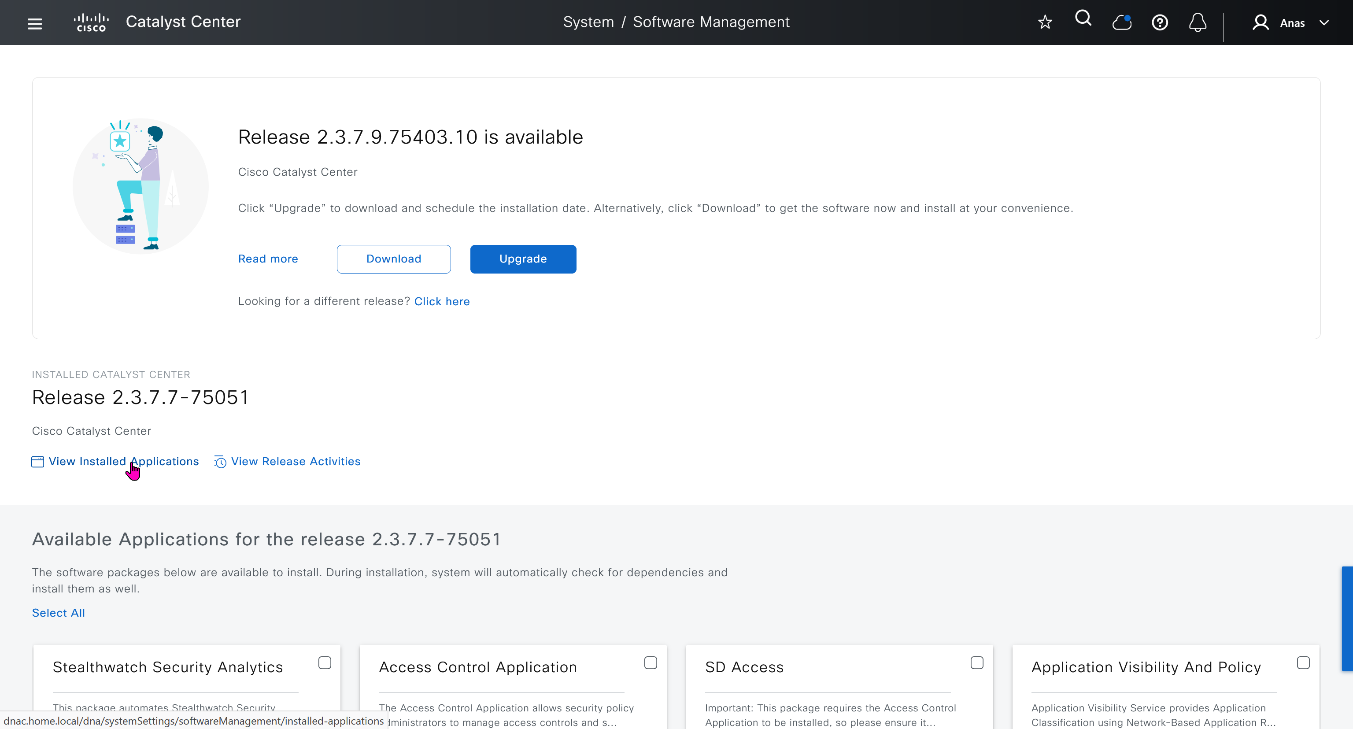Select the SD Access package checkbox

click(976, 663)
